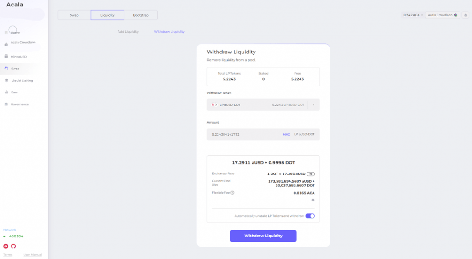Click the flexible fee settings gear icon
Image resolution: width=472 pixels, height=259 pixels.
[313, 200]
